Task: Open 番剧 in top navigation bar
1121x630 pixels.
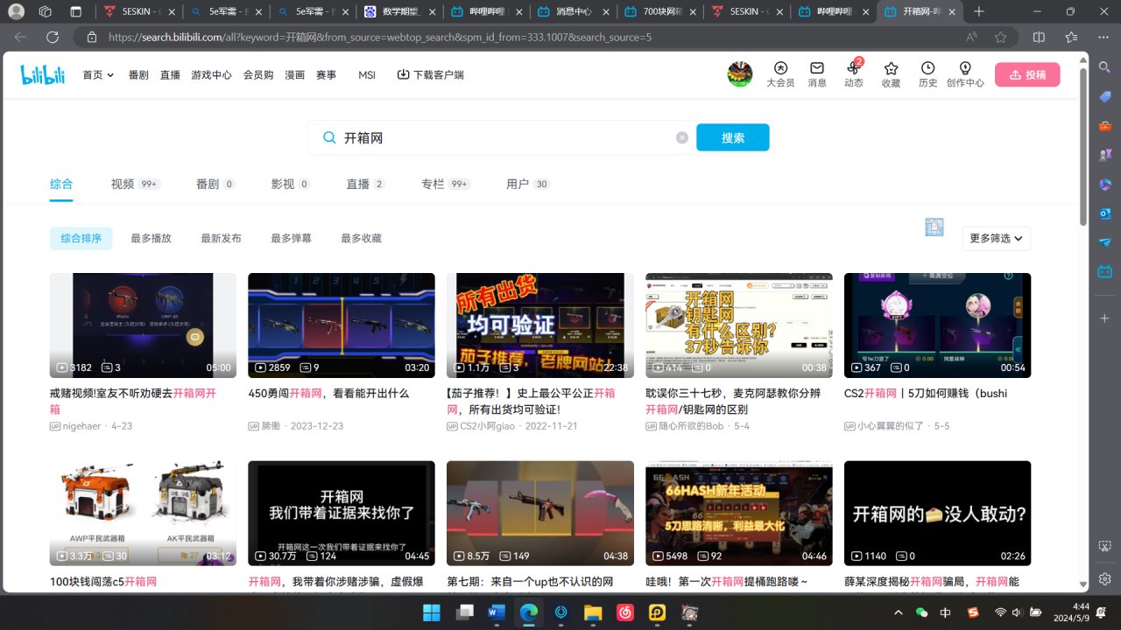Action: [x=138, y=75]
